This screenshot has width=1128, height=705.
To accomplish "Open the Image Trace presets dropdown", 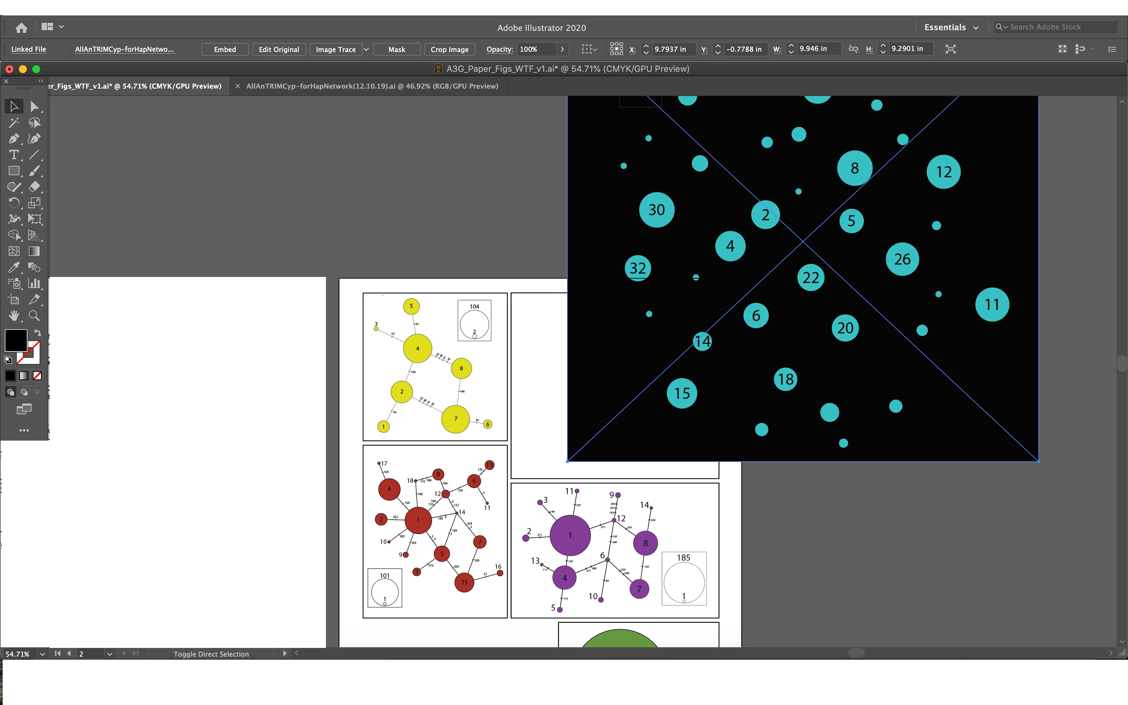I will coord(366,49).
